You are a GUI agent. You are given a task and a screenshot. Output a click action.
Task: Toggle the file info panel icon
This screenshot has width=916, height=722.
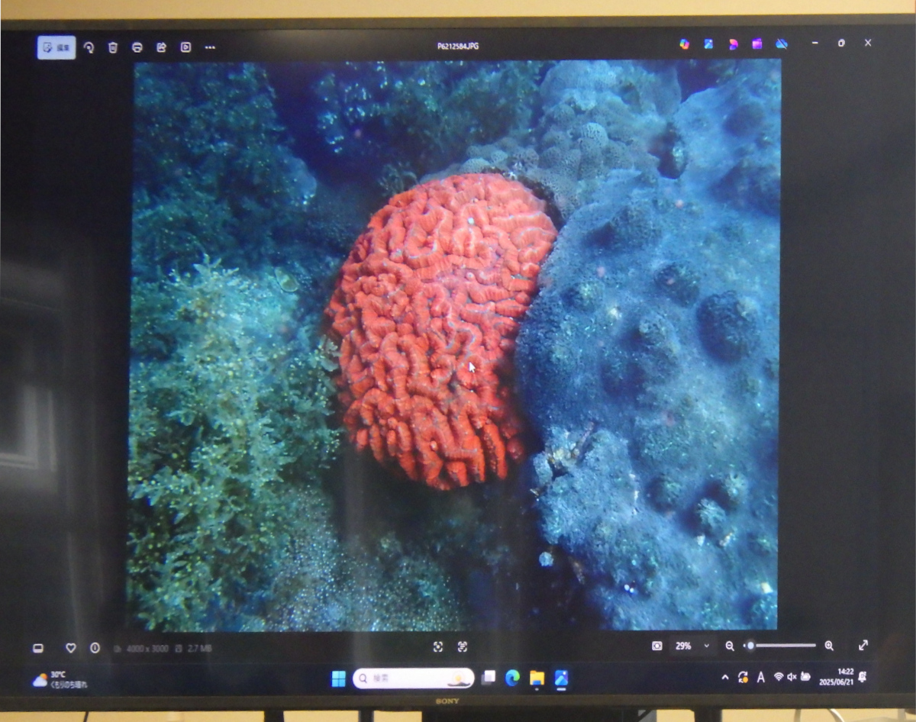pyautogui.click(x=95, y=648)
